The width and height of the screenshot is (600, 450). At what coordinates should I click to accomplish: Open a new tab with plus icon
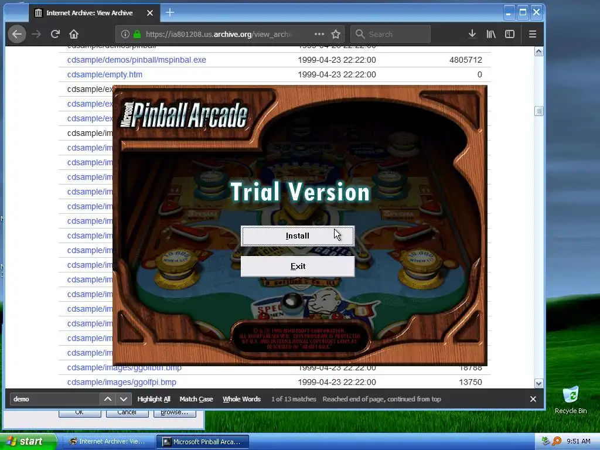(x=170, y=13)
